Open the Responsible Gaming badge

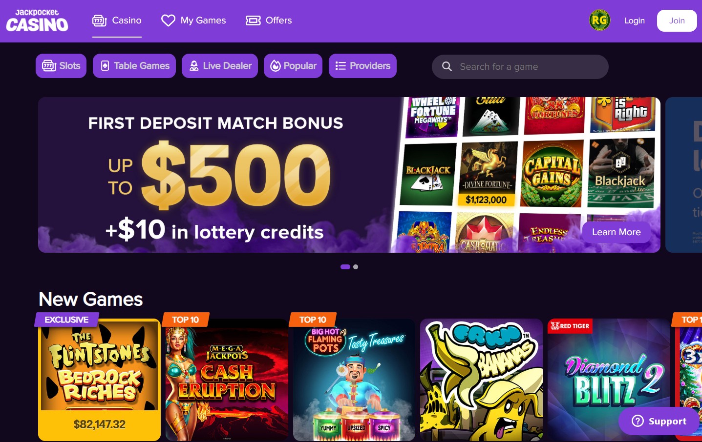point(599,20)
